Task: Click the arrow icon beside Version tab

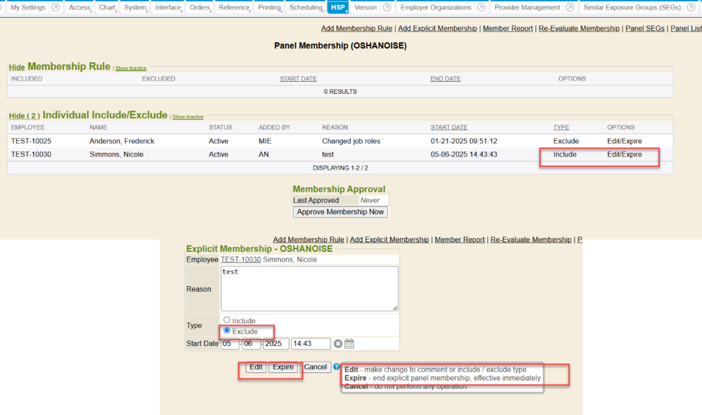Action: point(387,8)
